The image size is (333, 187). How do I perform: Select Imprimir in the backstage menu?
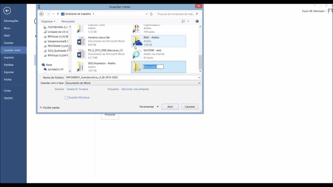[9, 57]
